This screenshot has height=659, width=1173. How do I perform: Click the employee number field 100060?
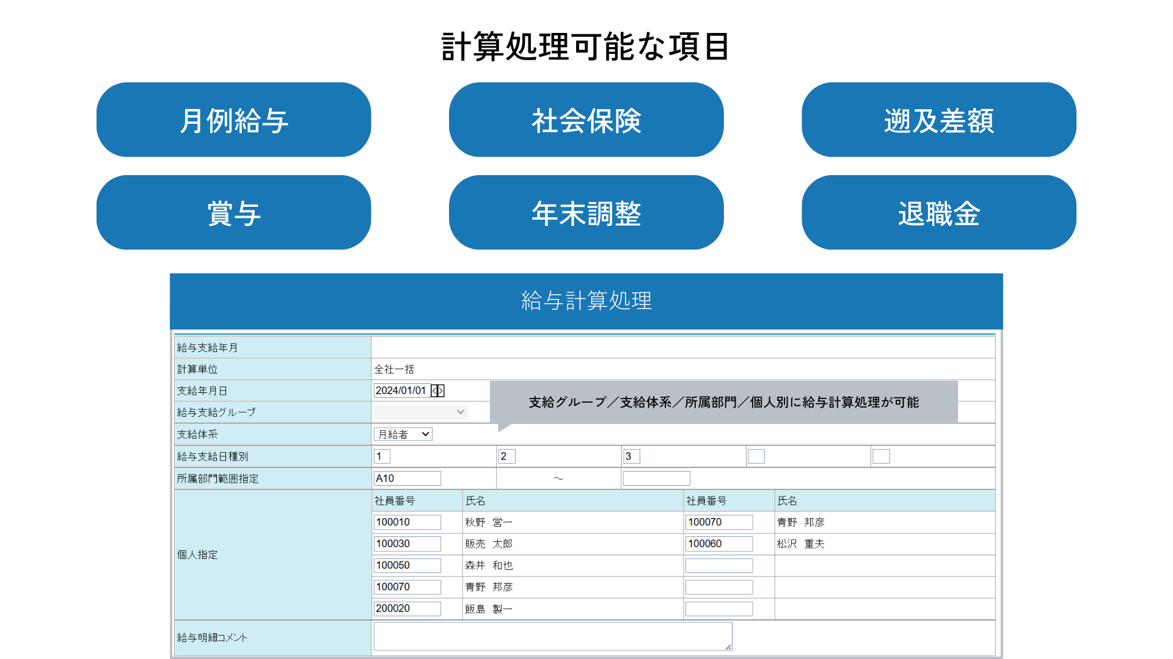[x=718, y=544]
